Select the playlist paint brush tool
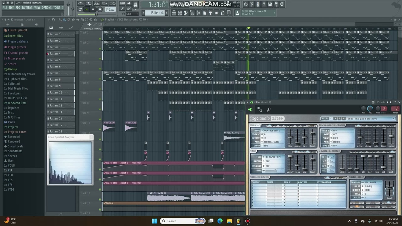This screenshot has height=226, width=402. 64,20
